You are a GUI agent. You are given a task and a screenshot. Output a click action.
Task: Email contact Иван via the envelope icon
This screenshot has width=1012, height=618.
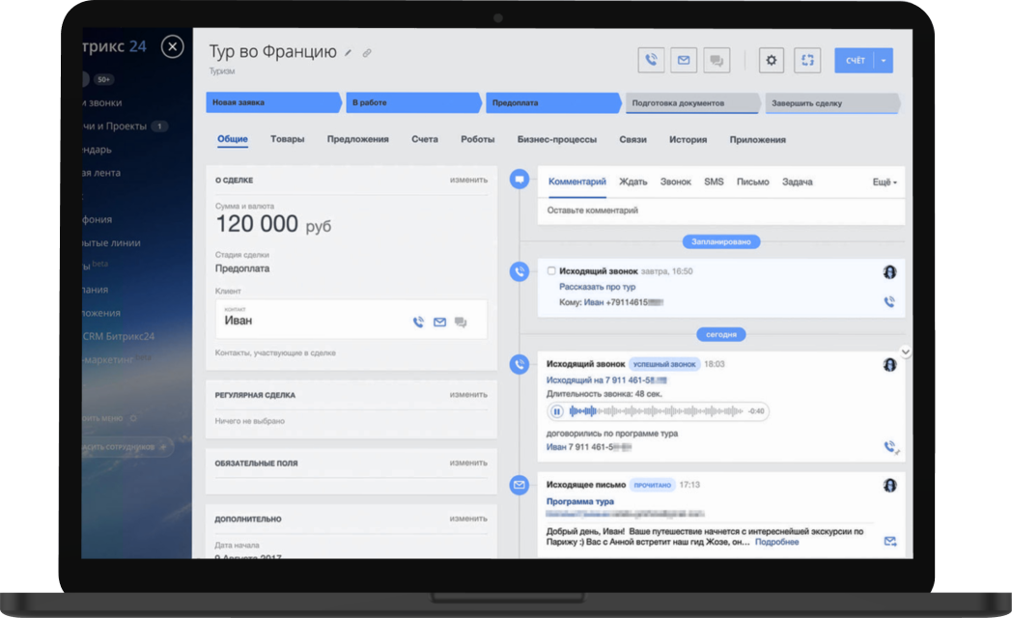coord(439,322)
